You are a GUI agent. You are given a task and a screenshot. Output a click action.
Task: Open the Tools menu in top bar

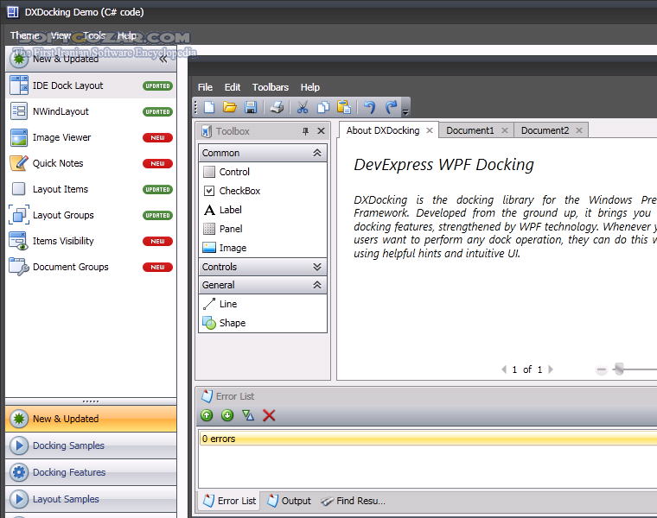point(94,35)
